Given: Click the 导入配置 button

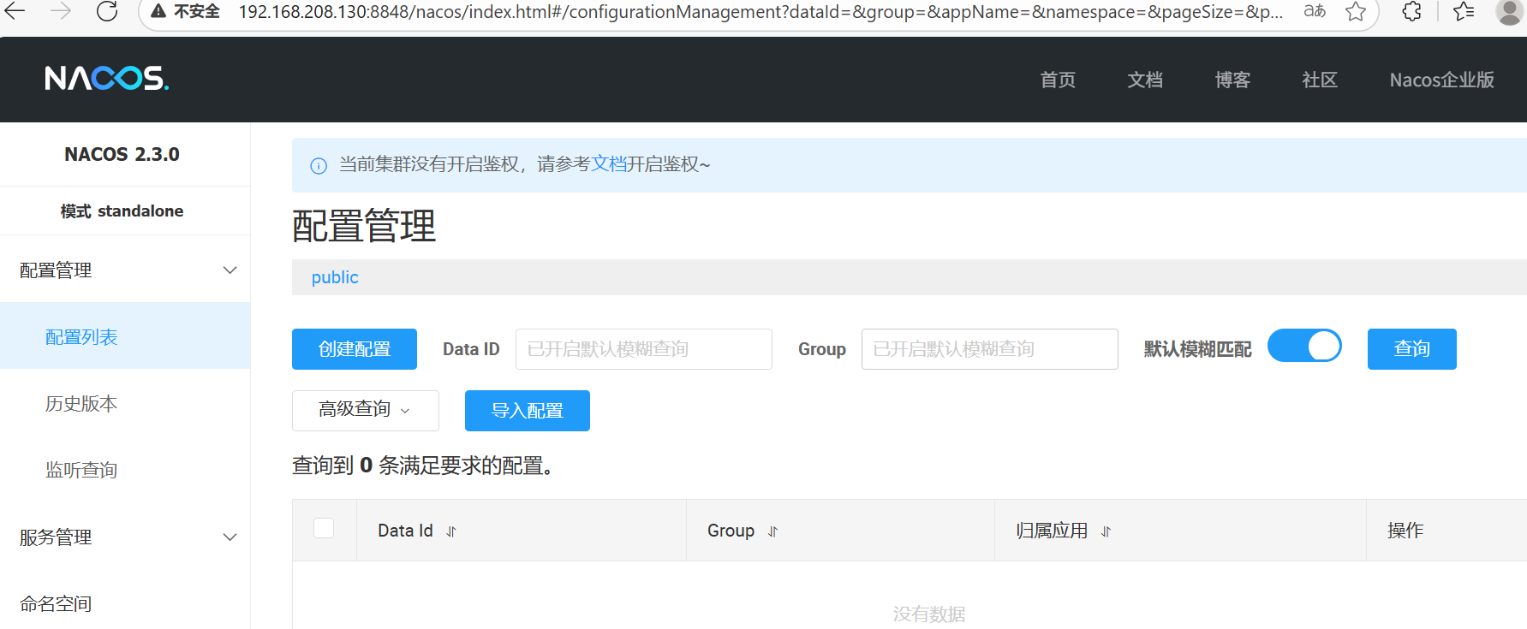Looking at the screenshot, I should (x=528, y=411).
